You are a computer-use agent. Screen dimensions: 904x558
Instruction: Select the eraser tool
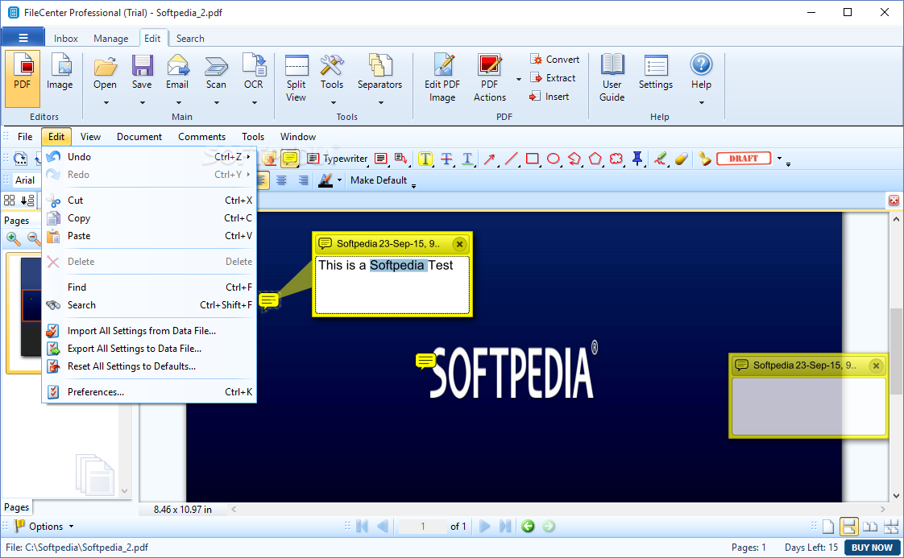coord(681,159)
